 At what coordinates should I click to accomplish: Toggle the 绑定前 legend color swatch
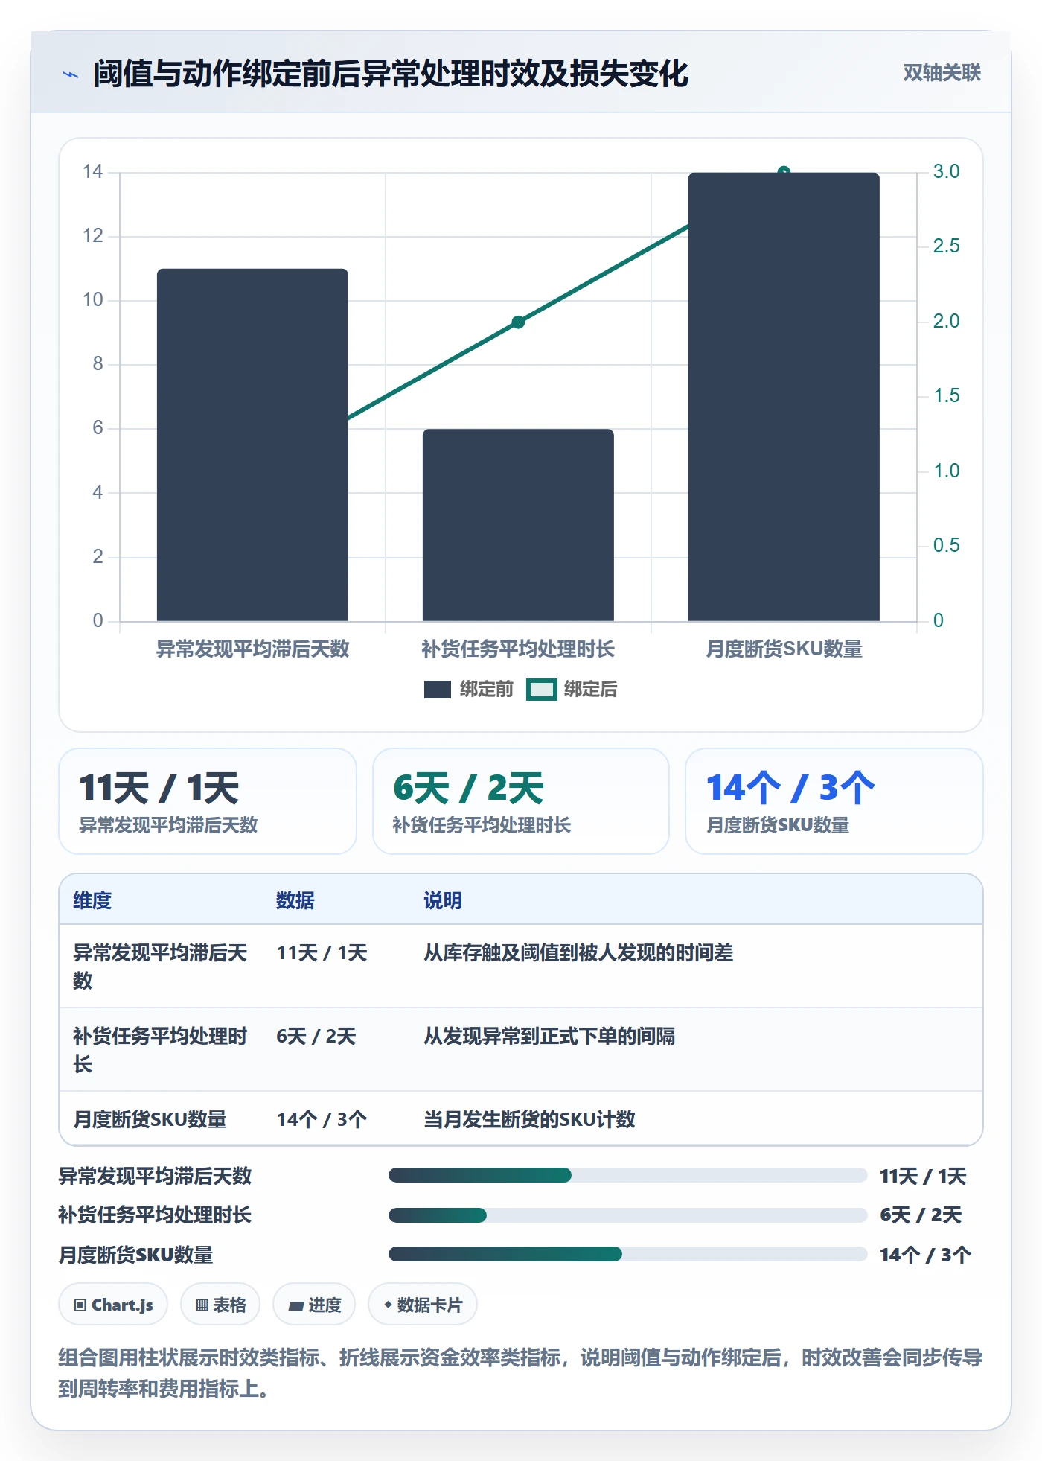(x=438, y=690)
